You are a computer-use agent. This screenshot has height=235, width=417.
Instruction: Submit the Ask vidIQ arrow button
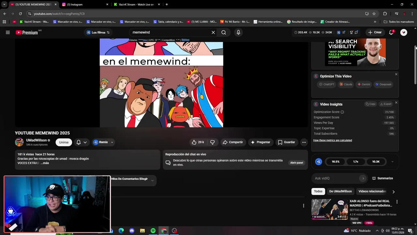pyautogui.click(x=363, y=178)
